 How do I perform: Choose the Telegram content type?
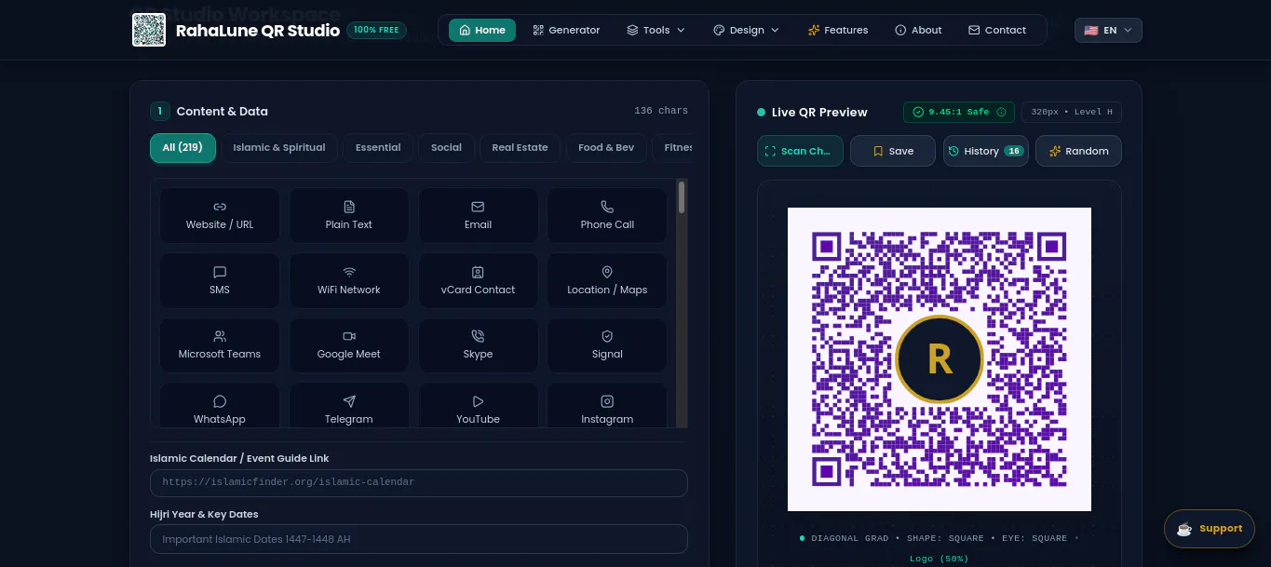[x=349, y=406]
